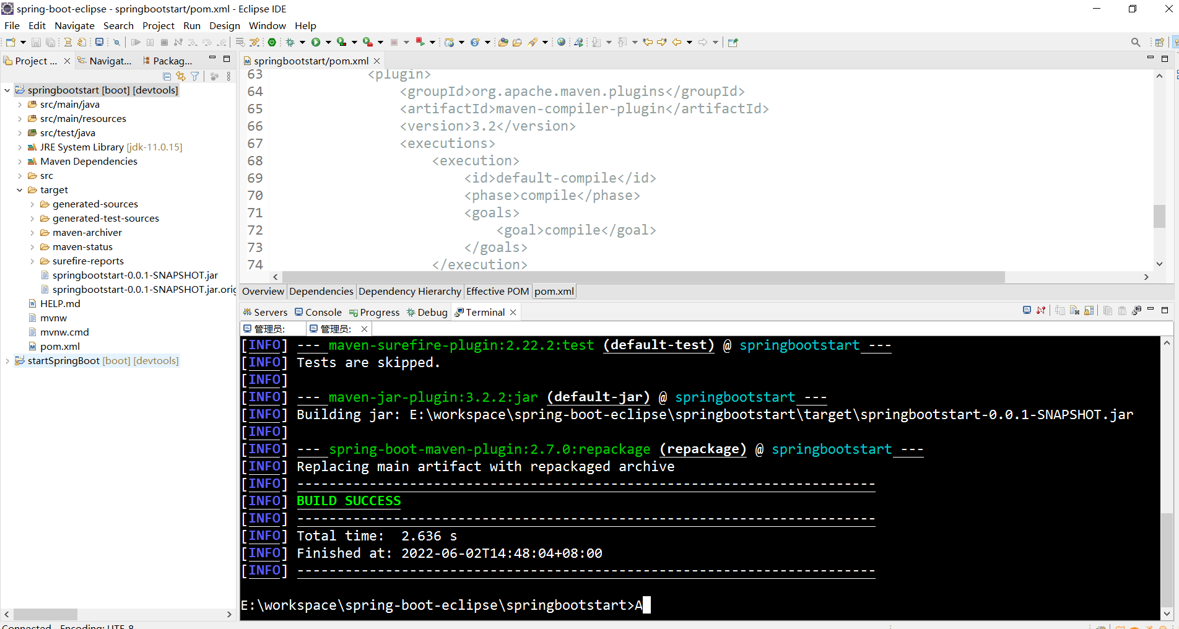1179x629 pixels.
Task: Select JRE System Library entry
Action: (x=105, y=147)
